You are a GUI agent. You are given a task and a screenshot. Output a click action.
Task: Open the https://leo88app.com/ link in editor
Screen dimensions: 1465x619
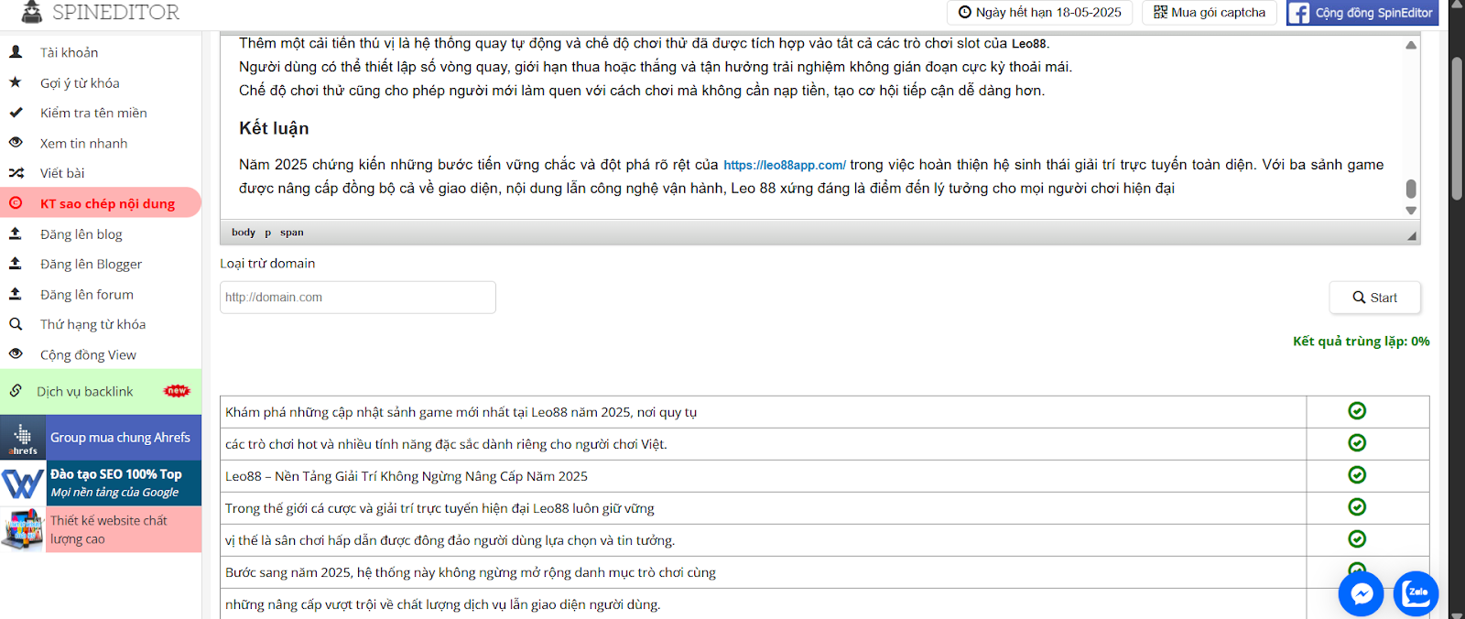pos(785,165)
